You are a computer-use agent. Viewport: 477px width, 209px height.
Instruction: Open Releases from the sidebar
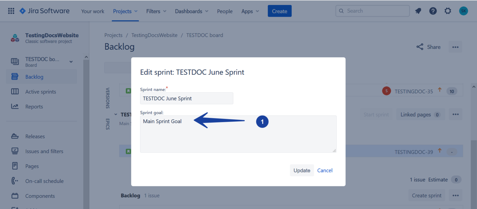point(35,136)
